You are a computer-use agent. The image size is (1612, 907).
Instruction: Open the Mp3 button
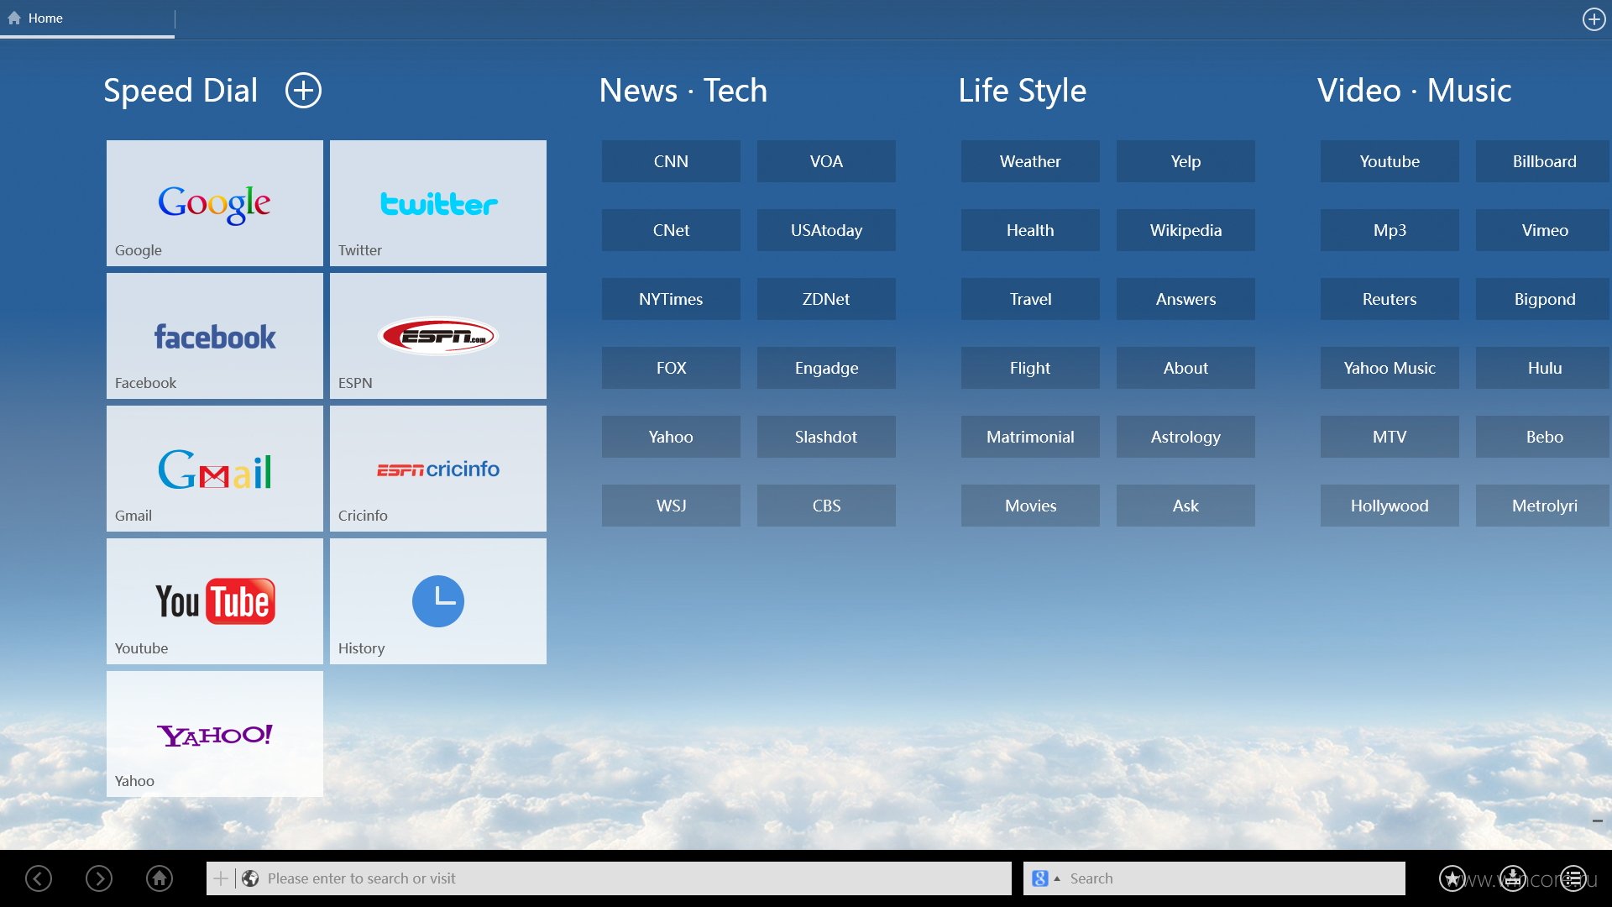(x=1390, y=230)
